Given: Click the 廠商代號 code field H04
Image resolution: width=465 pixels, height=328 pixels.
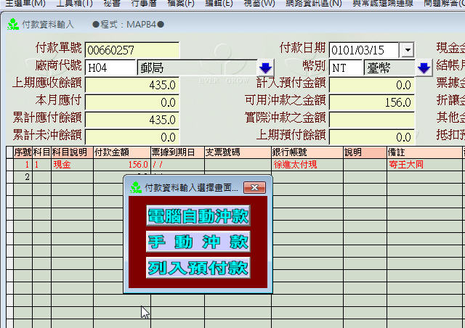Looking at the screenshot, I should point(110,67).
